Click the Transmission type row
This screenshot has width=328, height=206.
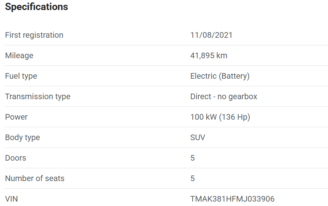click(x=167, y=97)
